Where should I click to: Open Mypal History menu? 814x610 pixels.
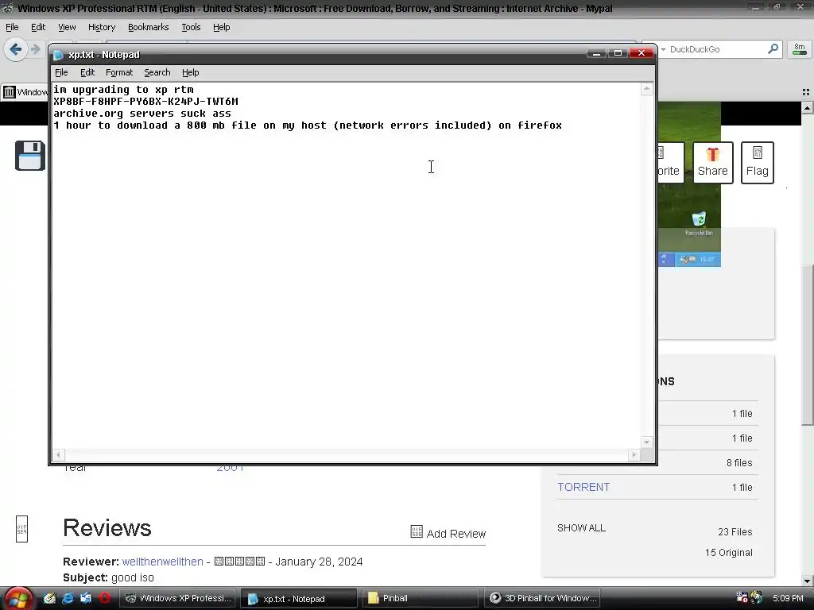[x=102, y=27]
